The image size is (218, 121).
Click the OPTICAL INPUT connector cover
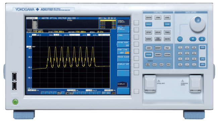[150, 83]
